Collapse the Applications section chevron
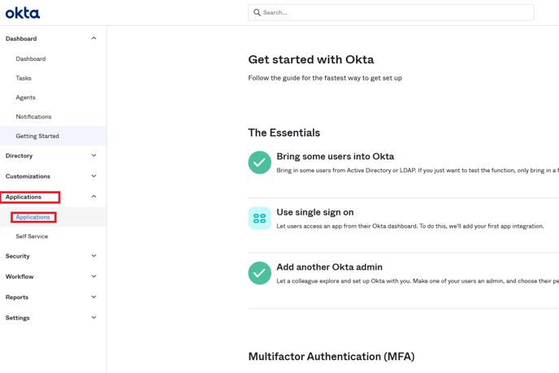 93,197
